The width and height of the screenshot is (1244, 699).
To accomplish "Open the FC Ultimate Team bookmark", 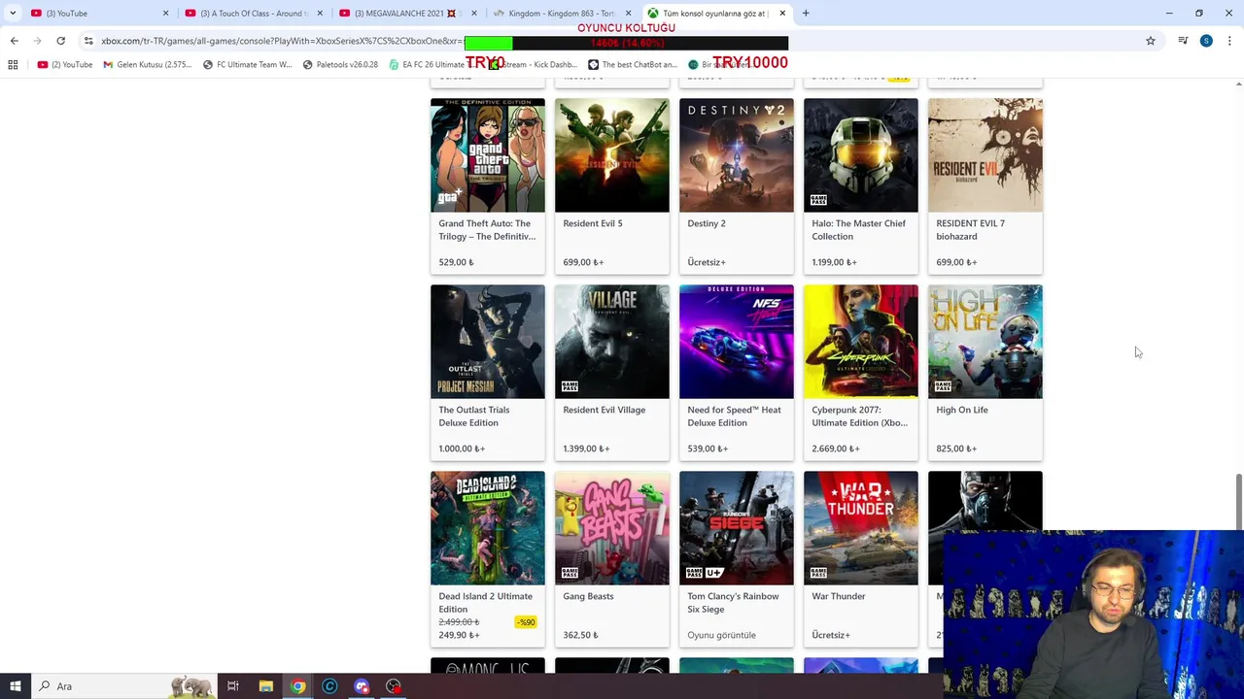I will pyautogui.click(x=247, y=64).
